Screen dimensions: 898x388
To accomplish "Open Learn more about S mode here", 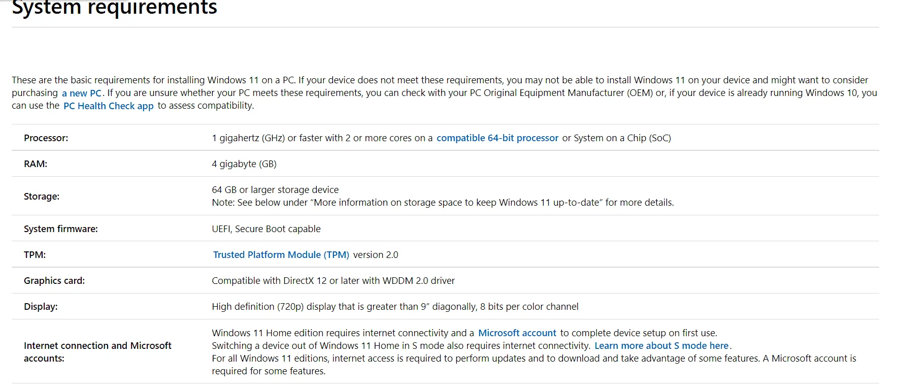I will (661, 346).
